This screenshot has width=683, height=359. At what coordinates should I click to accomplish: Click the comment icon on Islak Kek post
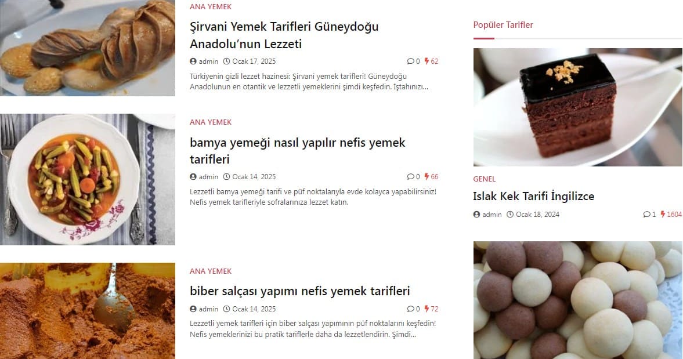click(646, 215)
